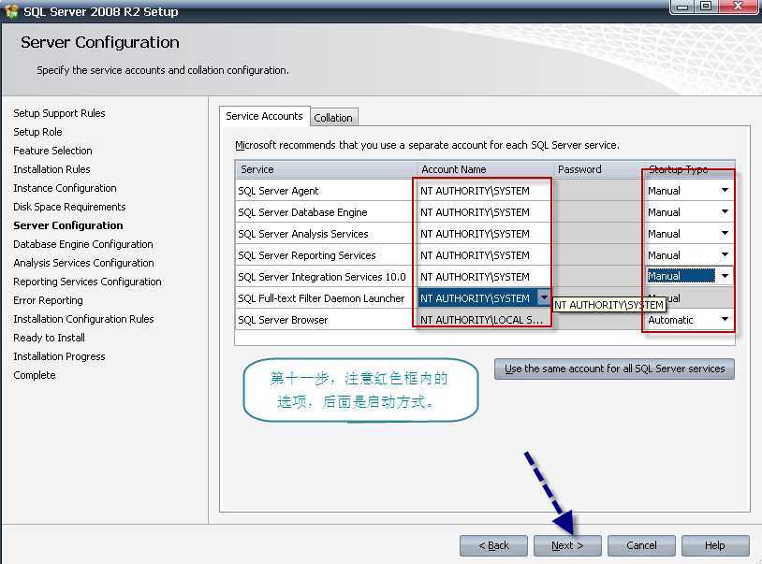Open Startup Type dropdown for SQL Server Browser

point(725,319)
